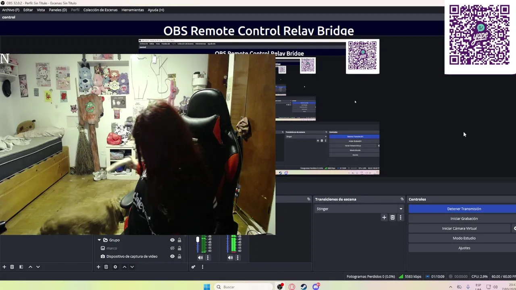Screen dimensions: 516x290
Task: Toggle the lock on the Grupo source
Action: [x=179, y=240]
